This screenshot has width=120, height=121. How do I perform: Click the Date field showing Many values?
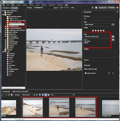click(98, 25)
